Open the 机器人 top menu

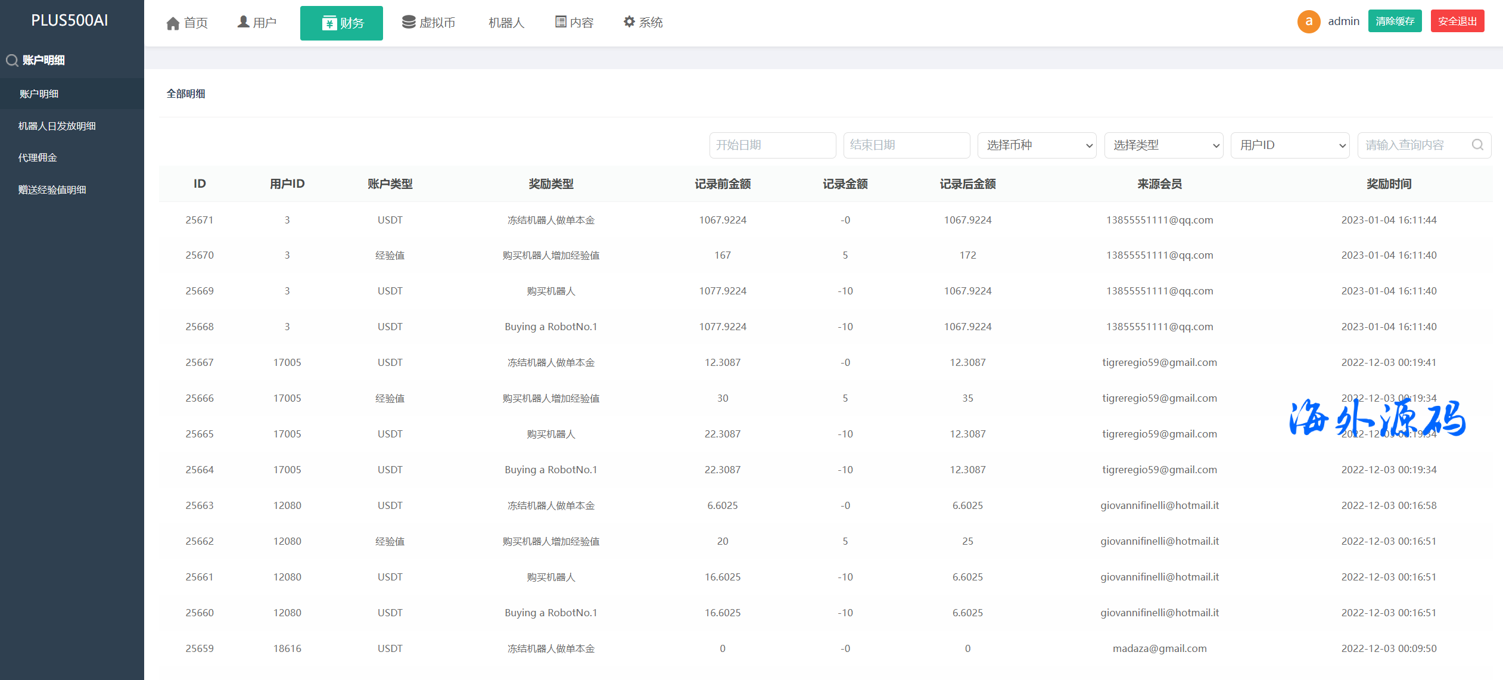pos(506,23)
